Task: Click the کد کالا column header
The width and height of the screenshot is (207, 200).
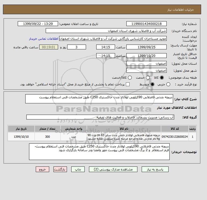Action: 175,129
